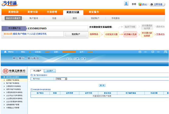Click the 支付通 logo

tap(10, 4)
